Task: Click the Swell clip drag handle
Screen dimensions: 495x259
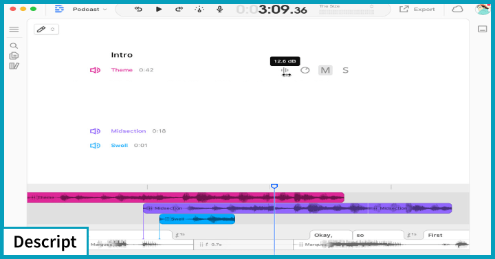Action: [167, 219]
